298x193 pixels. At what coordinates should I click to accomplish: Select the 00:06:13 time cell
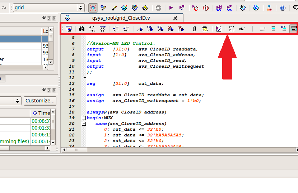(41, 135)
